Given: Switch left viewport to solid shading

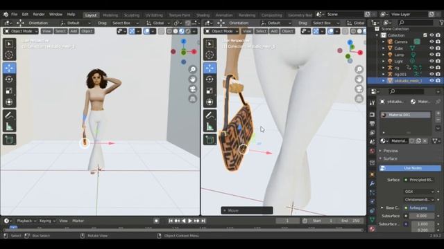Looking at the screenshot, I should 176,31.
